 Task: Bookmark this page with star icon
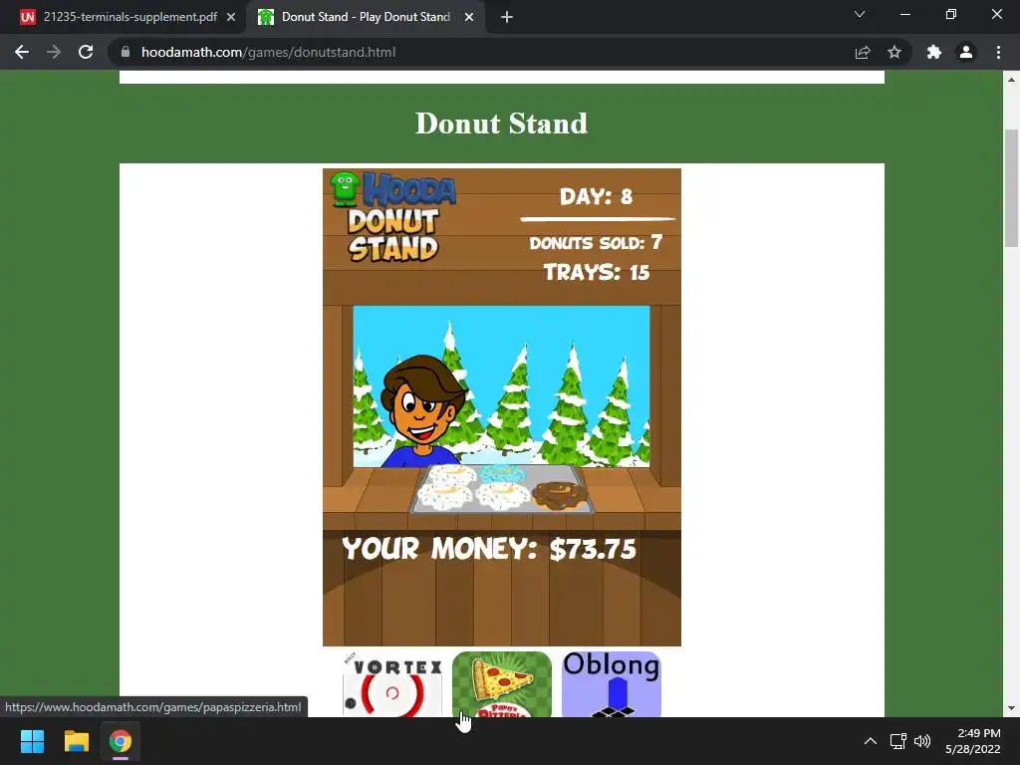[x=894, y=52]
